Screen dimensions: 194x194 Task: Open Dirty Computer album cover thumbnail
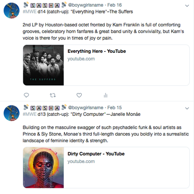pyautogui.click(x=43, y=168)
